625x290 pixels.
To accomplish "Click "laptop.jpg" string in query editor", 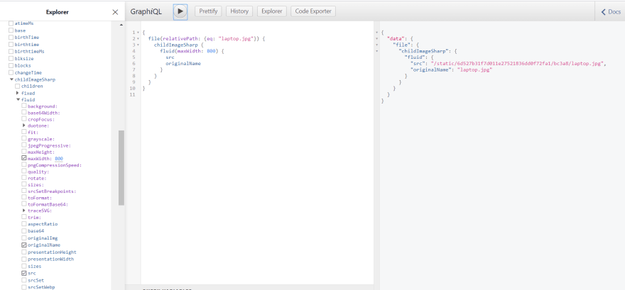I will click(236, 38).
